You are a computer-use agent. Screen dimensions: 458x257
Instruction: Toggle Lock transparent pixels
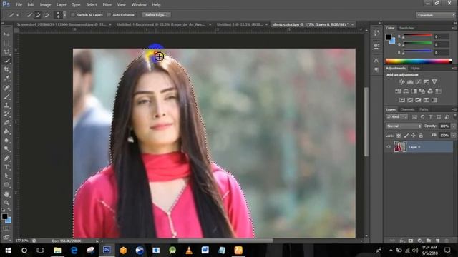click(x=399, y=136)
